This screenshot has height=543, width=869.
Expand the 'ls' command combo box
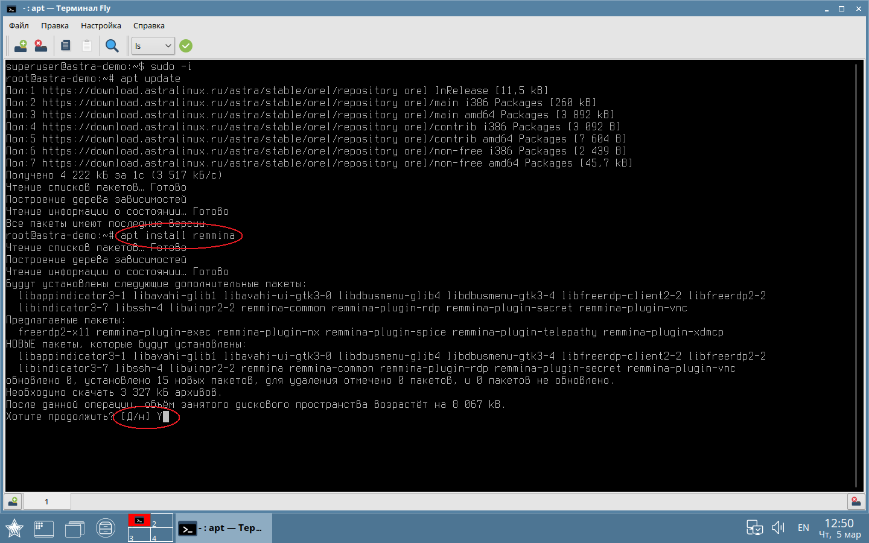click(153, 46)
